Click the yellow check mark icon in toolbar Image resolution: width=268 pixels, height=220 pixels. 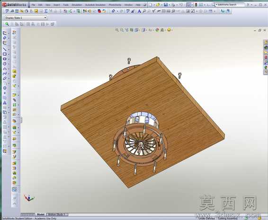pos(36,11)
